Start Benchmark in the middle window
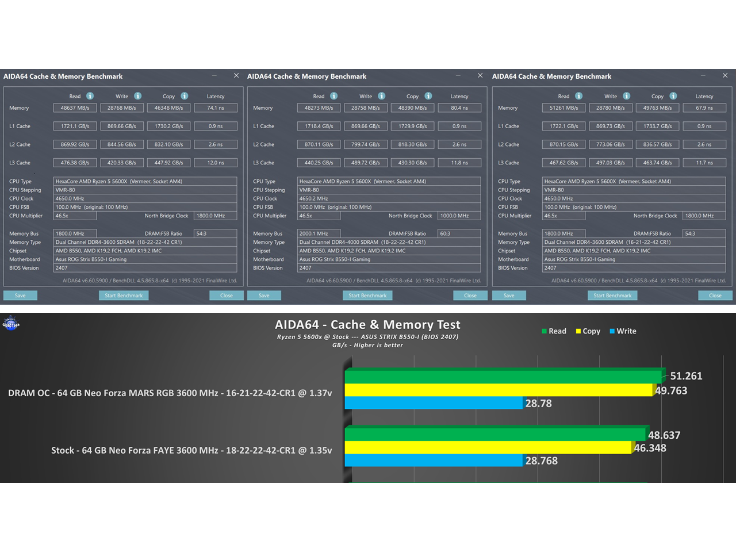Viewport: 736px width, 552px height. 367,296
